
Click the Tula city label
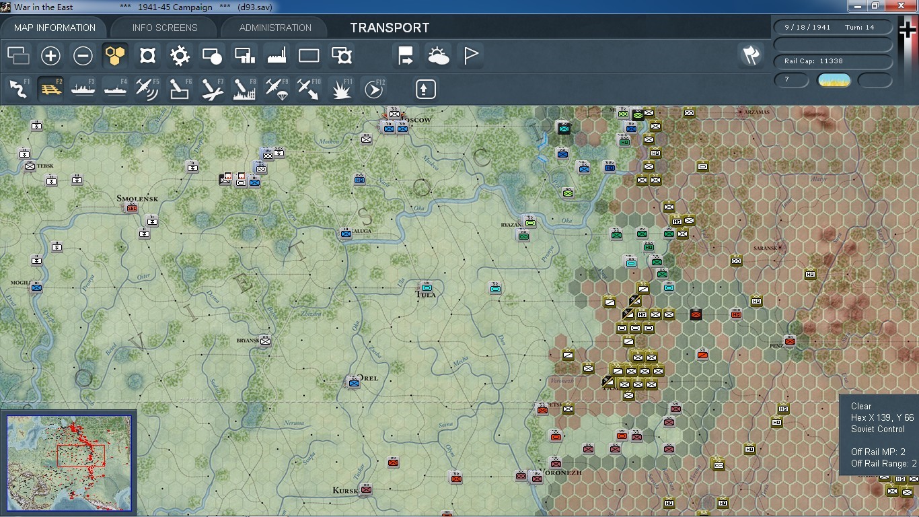[426, 295]
